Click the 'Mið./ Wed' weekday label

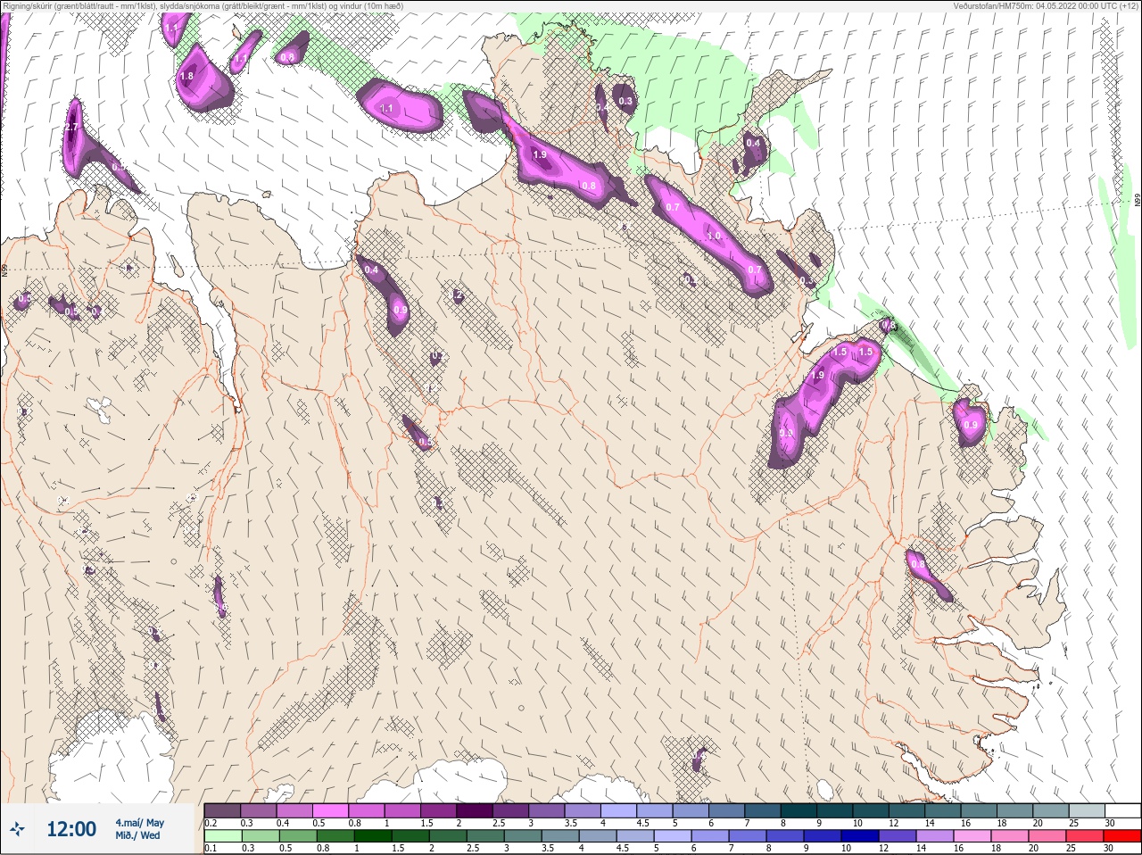[x=137, y=835]
